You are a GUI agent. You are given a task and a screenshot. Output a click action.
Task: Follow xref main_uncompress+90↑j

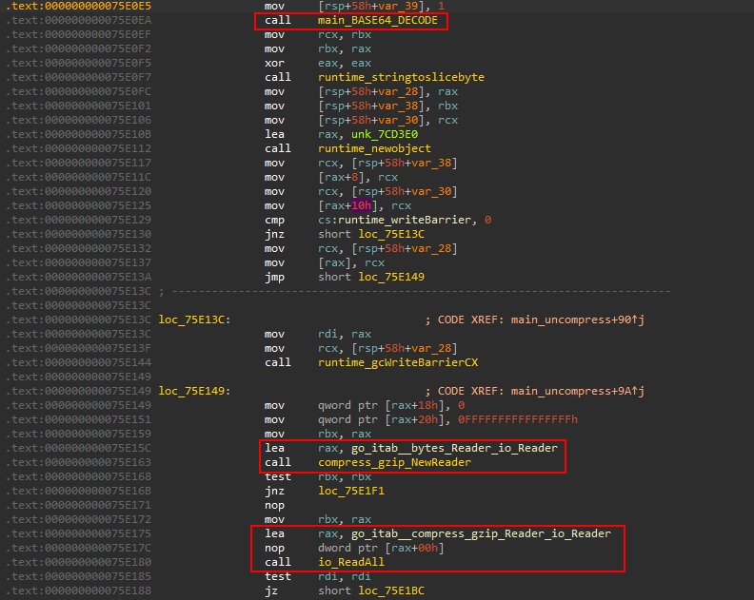click(578, 319)
